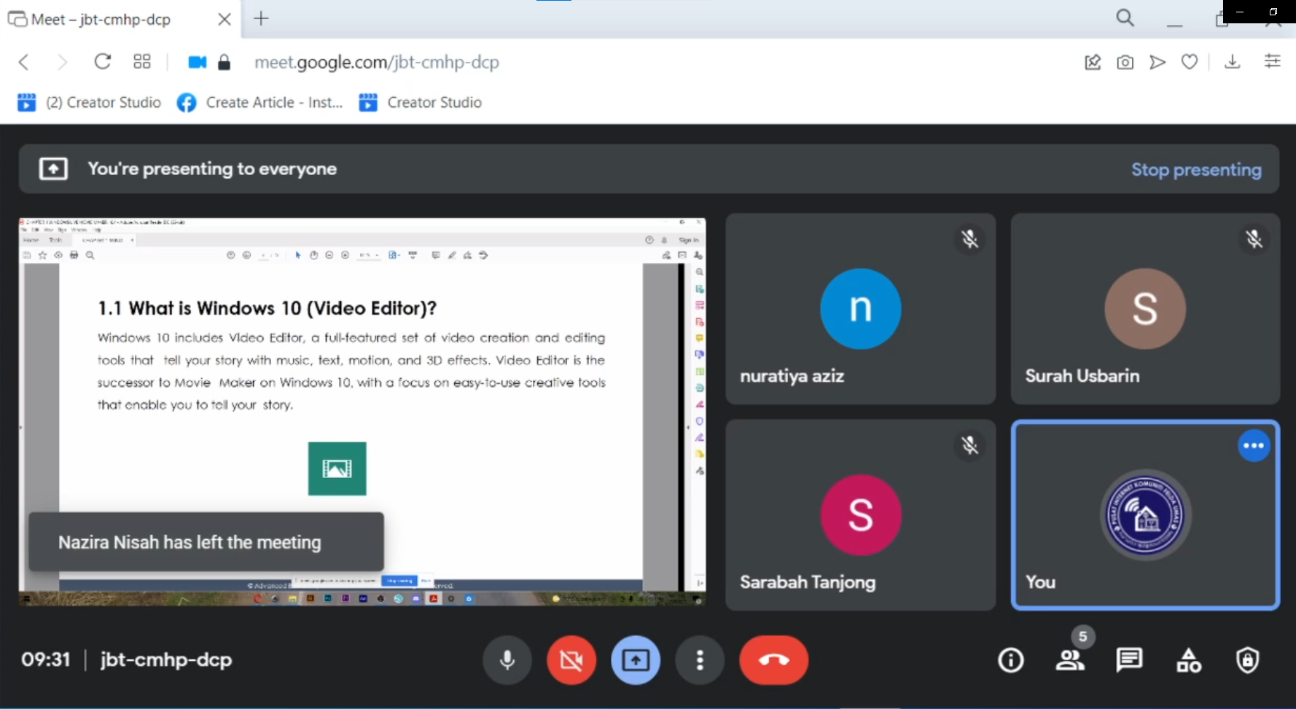
Task: Open more options three-dot menu
Action: [700, 660]
